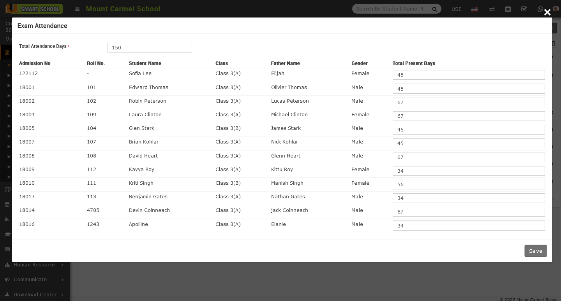Select the Total Attendance Days input showing 150
561x301 pixels.
click(150, 47)
